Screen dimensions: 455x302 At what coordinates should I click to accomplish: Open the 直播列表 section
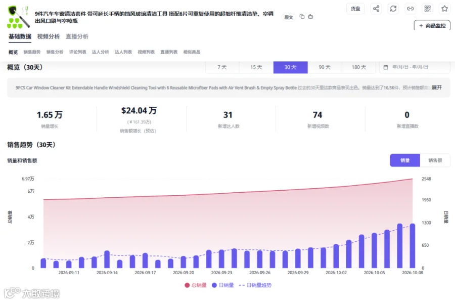(169, 52)
